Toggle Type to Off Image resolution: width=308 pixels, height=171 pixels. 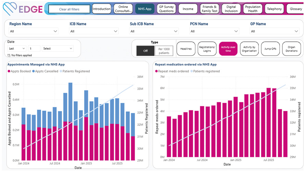(145, 51)
